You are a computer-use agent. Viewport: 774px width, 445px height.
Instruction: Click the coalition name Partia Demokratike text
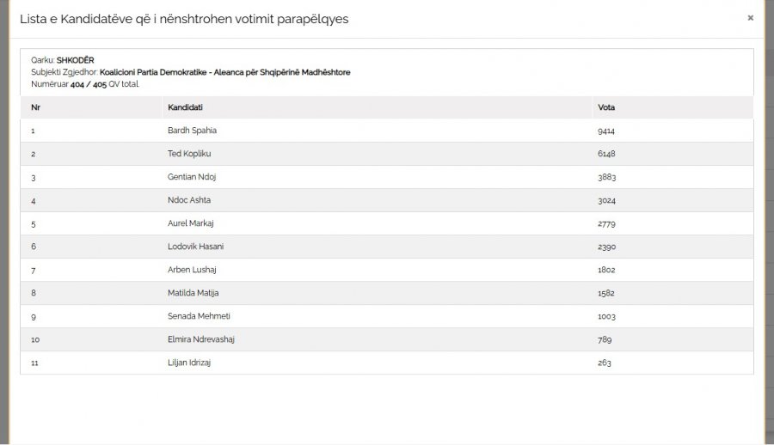tap(225, 72)
